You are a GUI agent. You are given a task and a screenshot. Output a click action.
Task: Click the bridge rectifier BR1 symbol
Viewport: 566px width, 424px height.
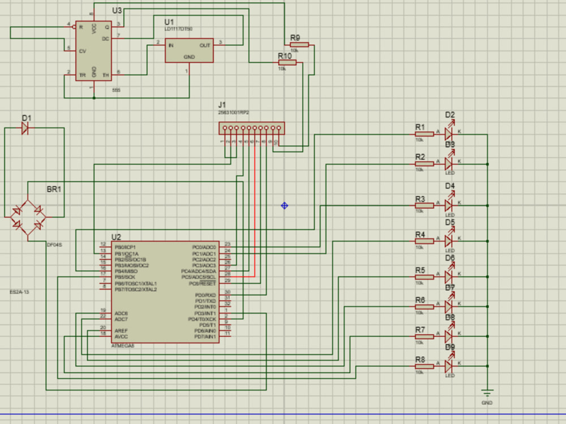pos(28,217)
